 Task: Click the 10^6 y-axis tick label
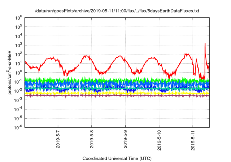pyautogui.click(x=18, y=18)
